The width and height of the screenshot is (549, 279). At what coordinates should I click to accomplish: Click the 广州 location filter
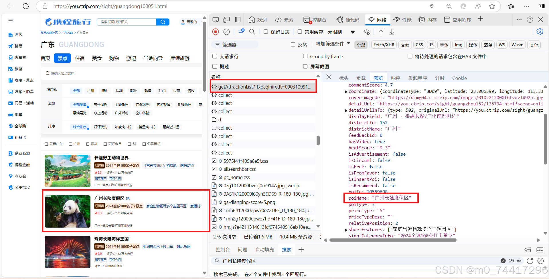pos(91,91)
